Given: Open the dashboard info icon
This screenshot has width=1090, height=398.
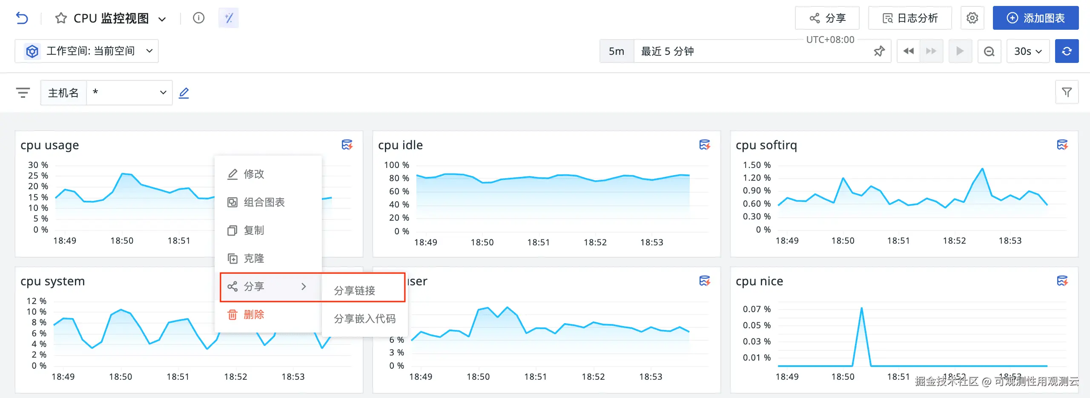Looking at the screenshot, I should coord(198,18).
